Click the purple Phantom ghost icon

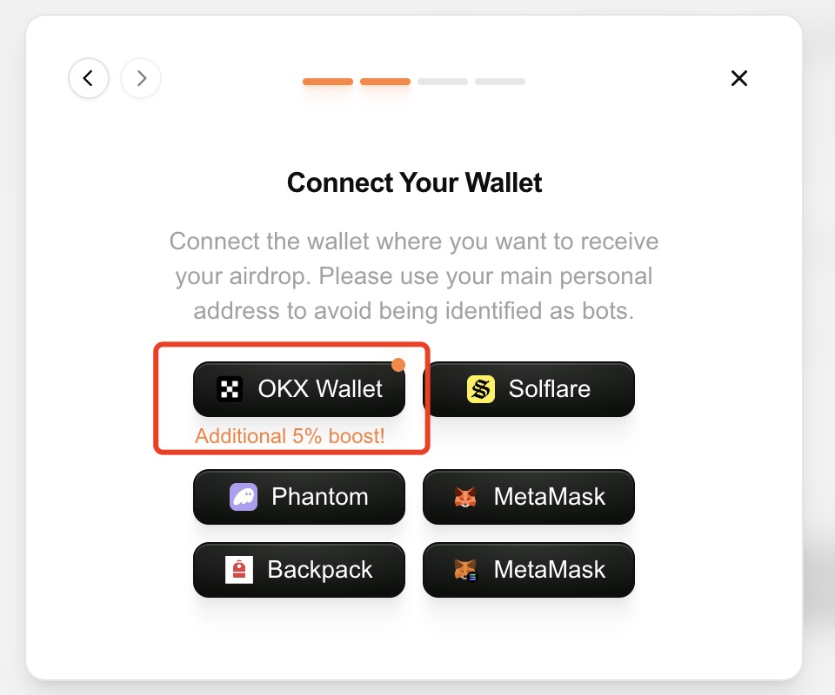pyautogui.click(x=244, y=497)
